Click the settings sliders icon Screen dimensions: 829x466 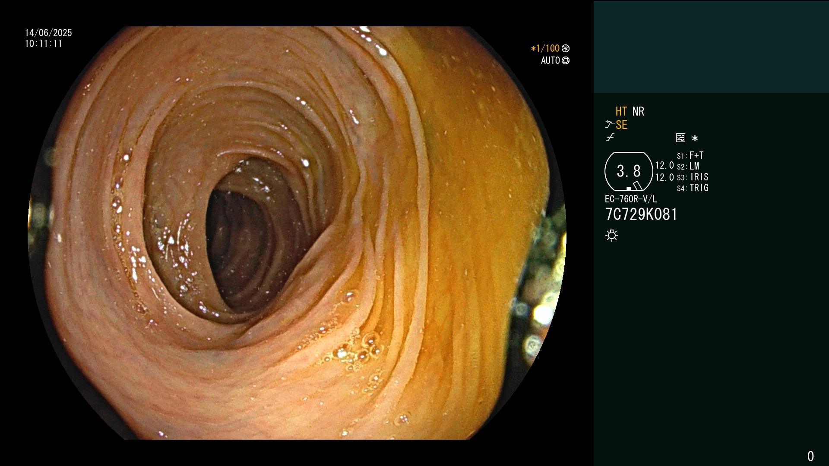point(680,138)
